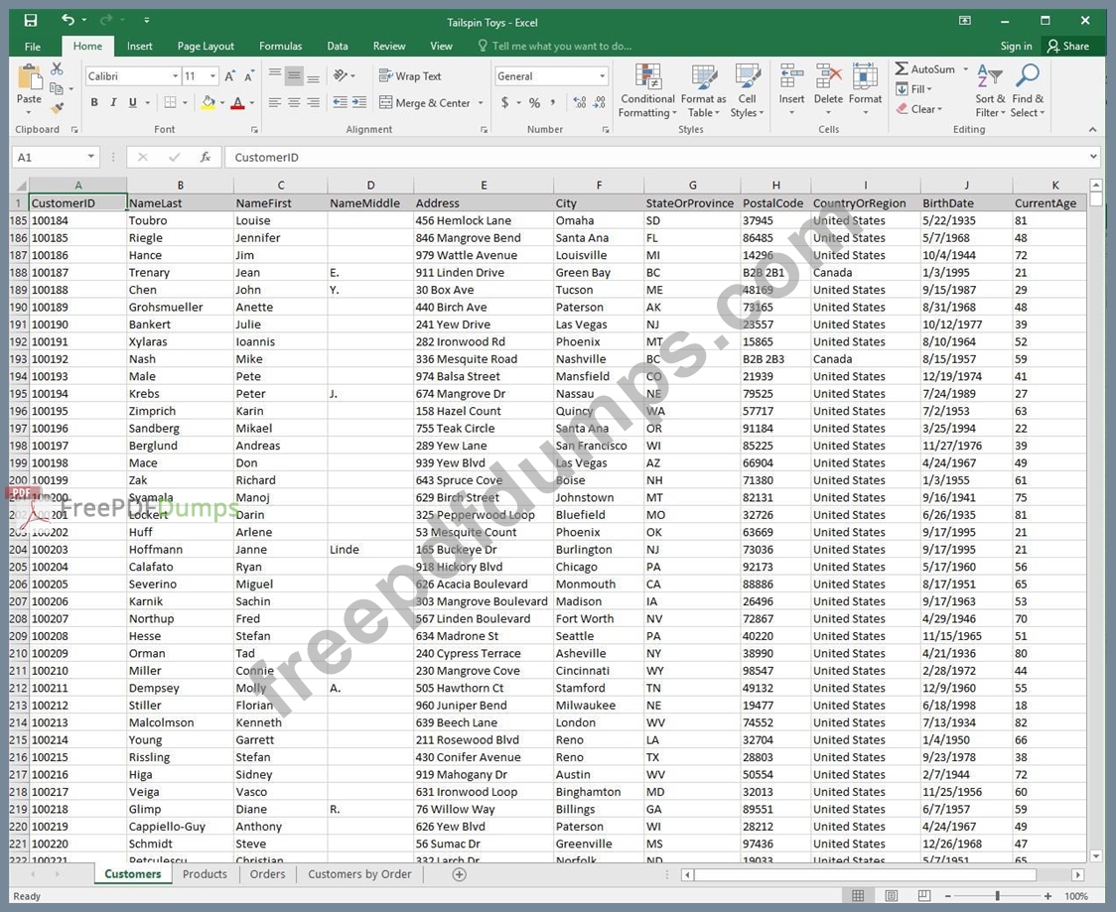The width and height of the screenshot is (1116, 912).
Task: Click Increase Decimal icon
Action: pyautogui.click(x=580, y=102)
